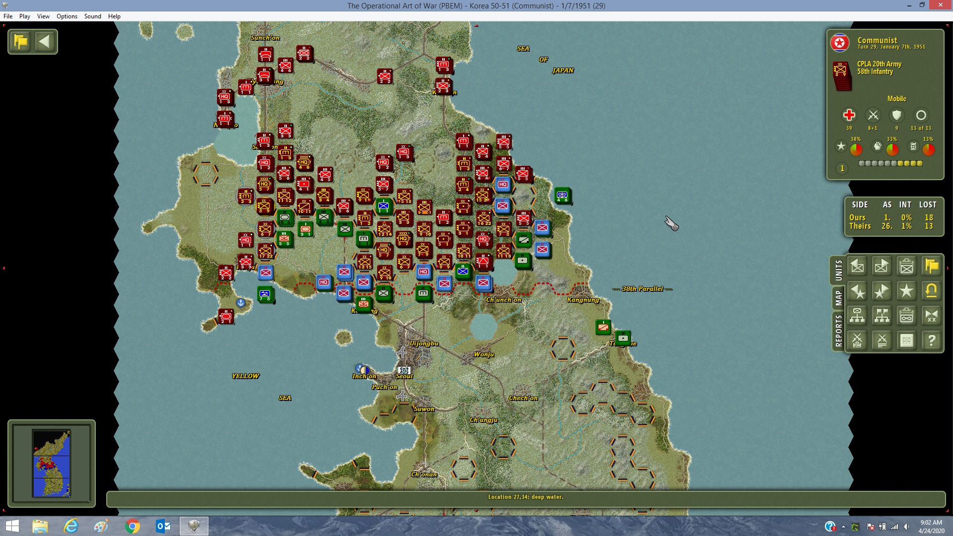This screenshot has width=953, height=536.
Task: Open the Windows Start menu
Action: [12, 526]
